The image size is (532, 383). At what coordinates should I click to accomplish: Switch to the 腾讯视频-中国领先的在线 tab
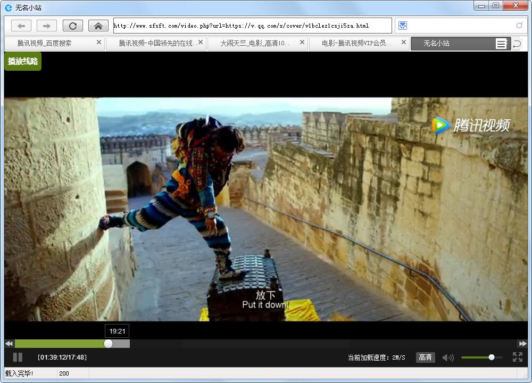click(156, 44)
